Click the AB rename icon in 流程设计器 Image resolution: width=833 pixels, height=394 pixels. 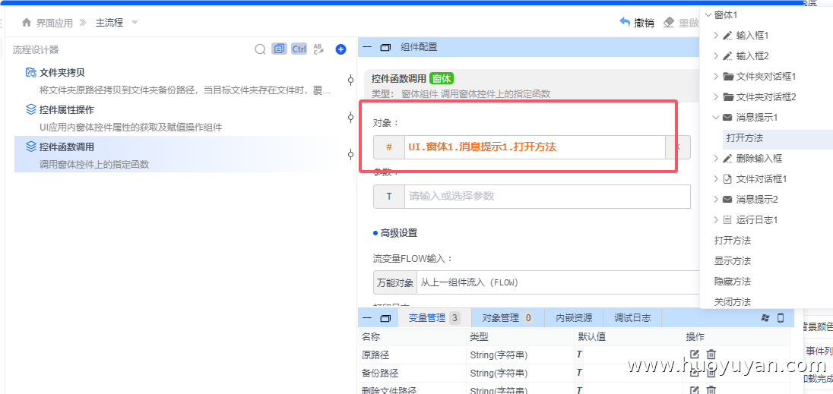tap(318, 49)
